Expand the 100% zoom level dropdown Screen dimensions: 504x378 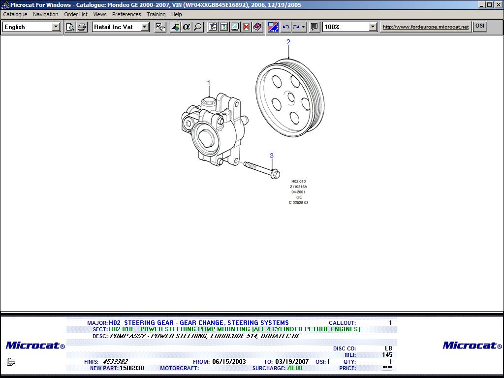[373, 27]
